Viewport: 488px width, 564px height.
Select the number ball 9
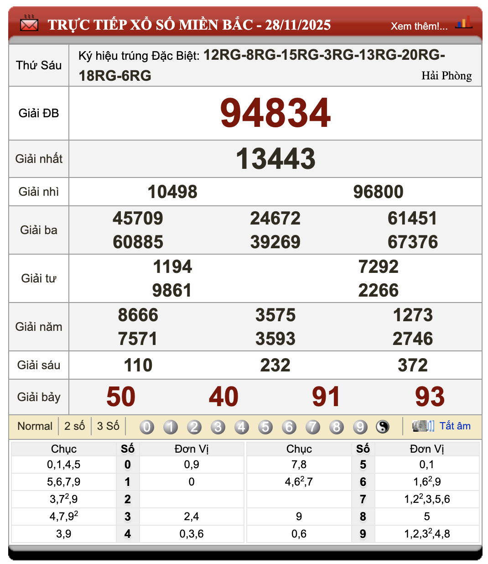click(360, 427)
